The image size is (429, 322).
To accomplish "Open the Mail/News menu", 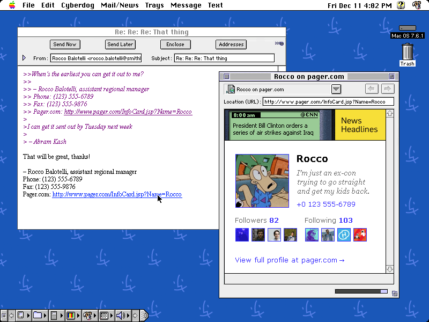I will (x=120, y=5).
